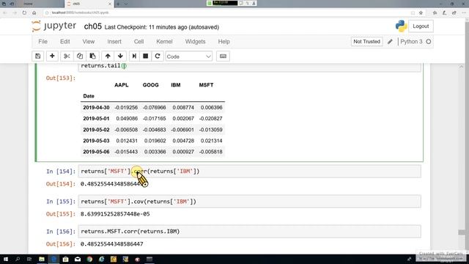
Task: Go back in the browser
Action: (5, 12)
